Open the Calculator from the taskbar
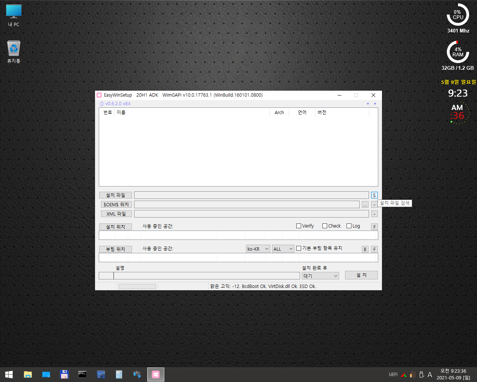The width and height of the screenshot is (477, 382). (x=119, y=375)
